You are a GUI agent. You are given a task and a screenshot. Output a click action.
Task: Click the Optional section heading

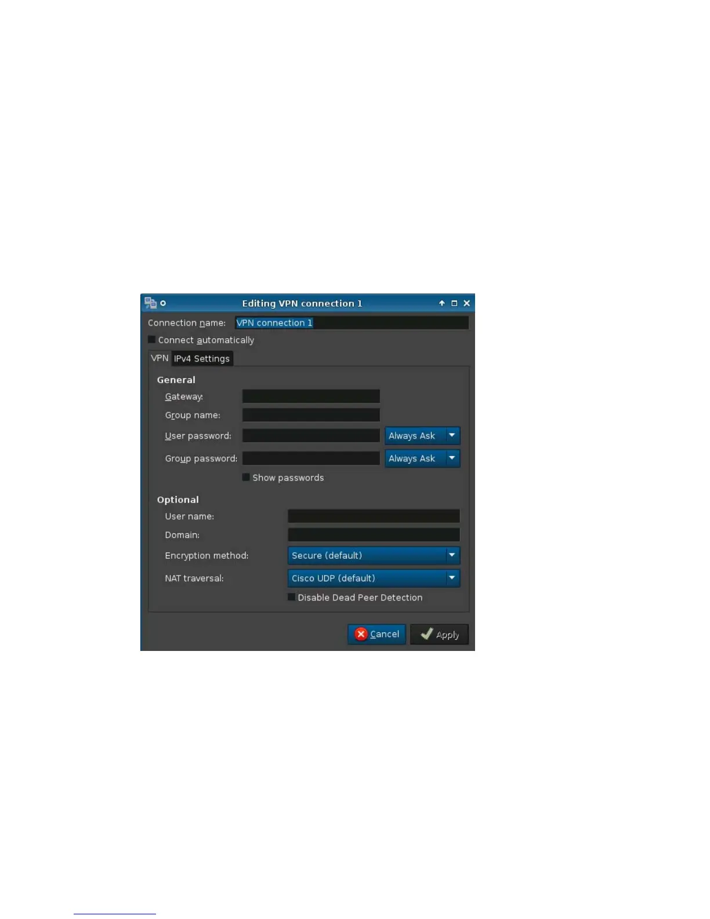point(178,500)
